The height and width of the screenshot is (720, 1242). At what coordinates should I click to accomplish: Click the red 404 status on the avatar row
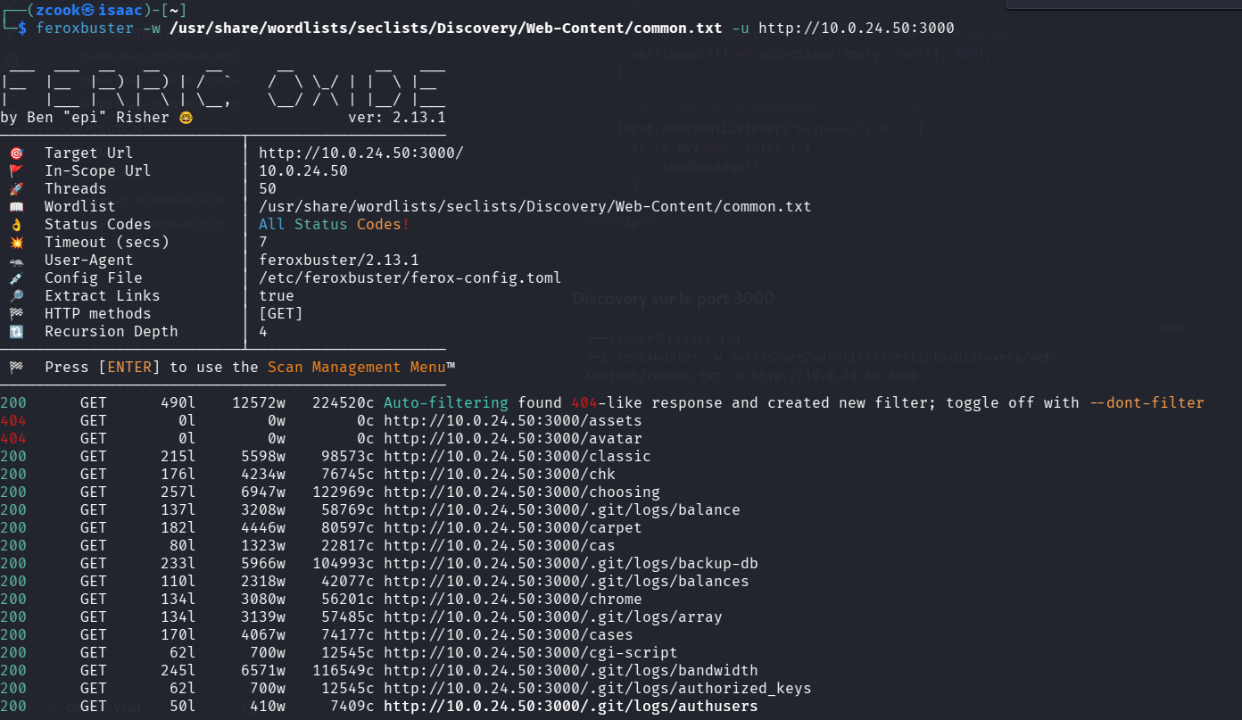click(13, 439)
